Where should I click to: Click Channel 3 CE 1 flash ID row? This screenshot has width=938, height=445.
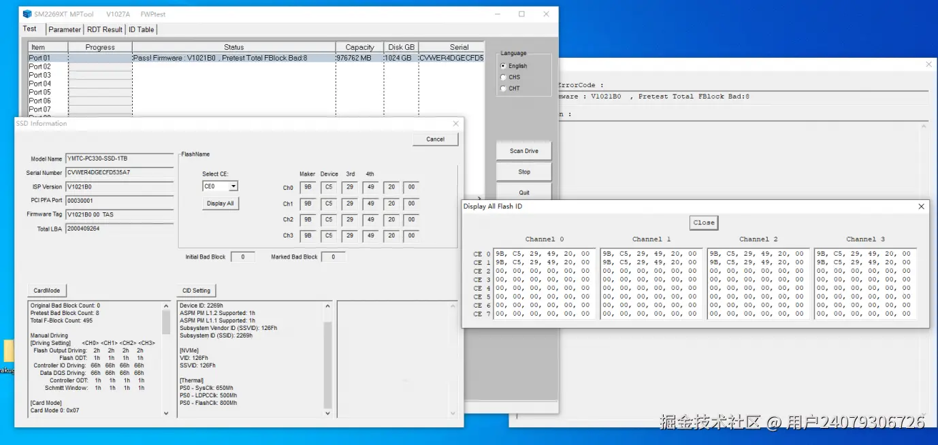(x=864, y=262)
